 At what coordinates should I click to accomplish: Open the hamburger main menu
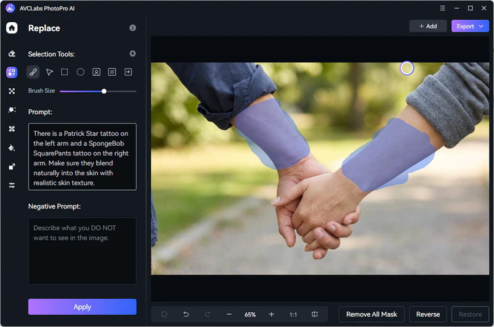point(442,8)
